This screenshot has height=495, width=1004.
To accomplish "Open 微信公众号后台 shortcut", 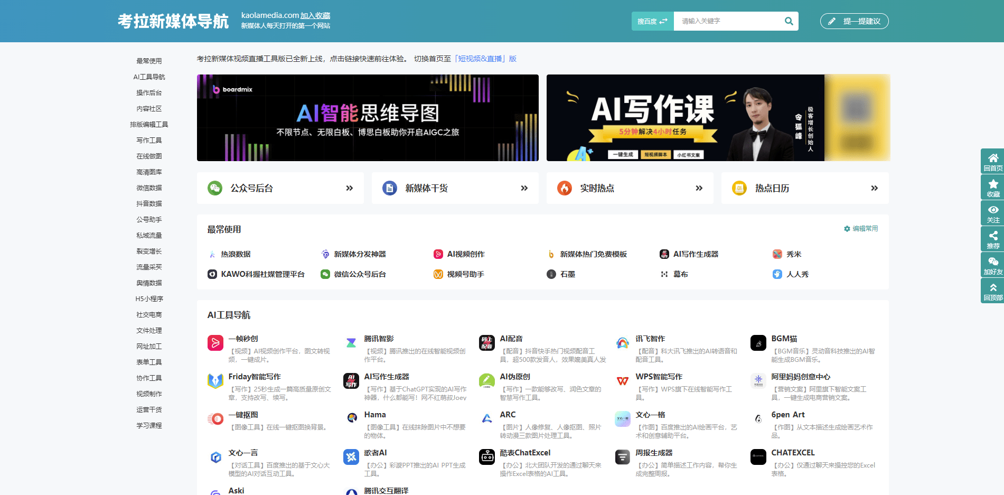I will (x=353, y=274).
